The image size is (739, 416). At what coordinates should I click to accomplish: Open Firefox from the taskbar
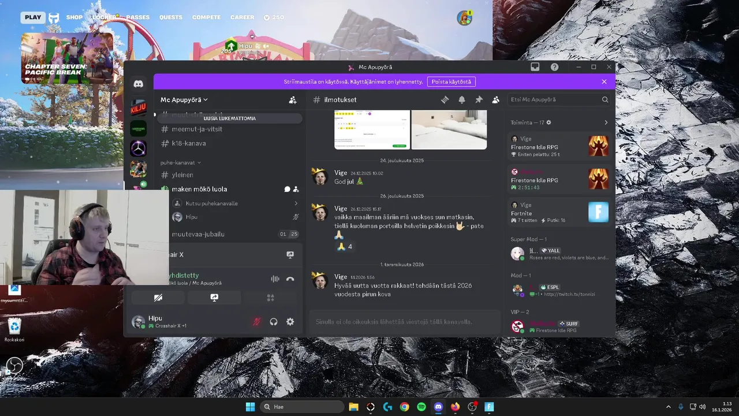[455, 407]
